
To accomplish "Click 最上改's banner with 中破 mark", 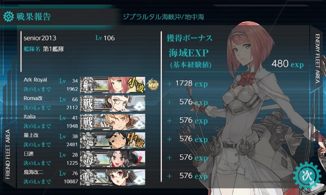I will click(x=113, y=140).
